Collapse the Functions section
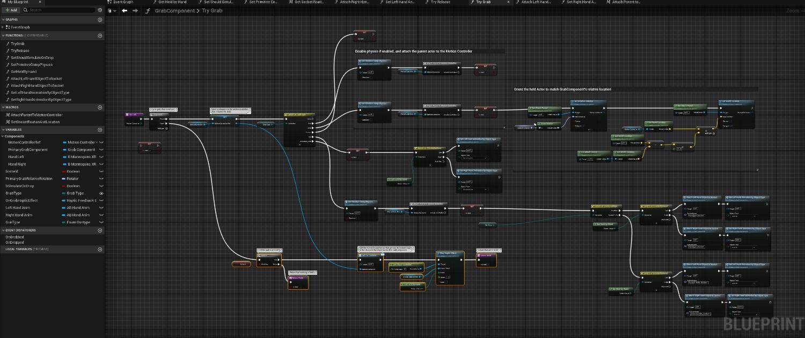Screen dimensions: 805x338 pyautogui.click(x=3, y=36)
